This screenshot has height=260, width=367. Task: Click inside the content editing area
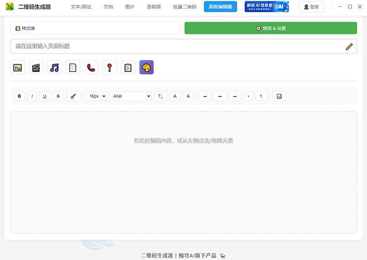pyautogui.click(x=183, y=172)
